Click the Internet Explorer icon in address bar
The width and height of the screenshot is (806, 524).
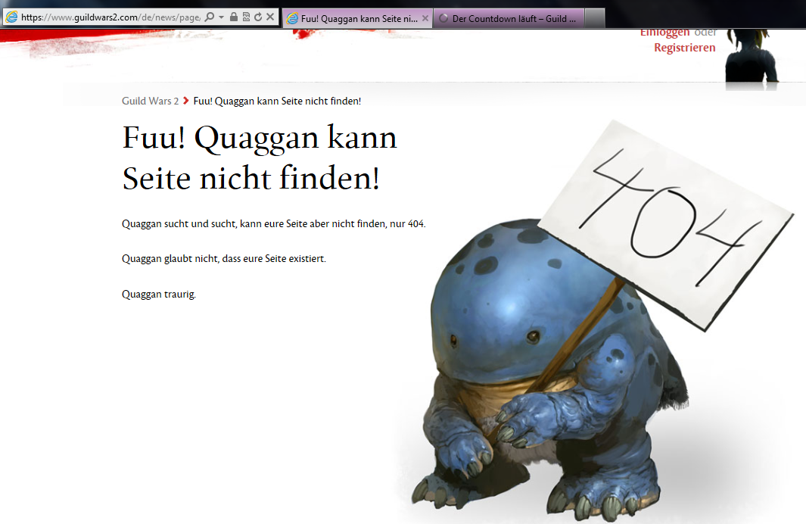click(x=11, y=17)
